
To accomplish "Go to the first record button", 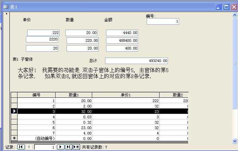I will pos(21,147).
